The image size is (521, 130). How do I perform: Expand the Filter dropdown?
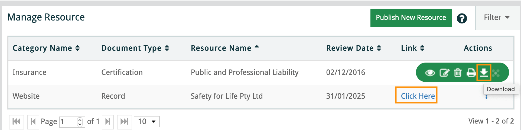click(x=497, y=18)
